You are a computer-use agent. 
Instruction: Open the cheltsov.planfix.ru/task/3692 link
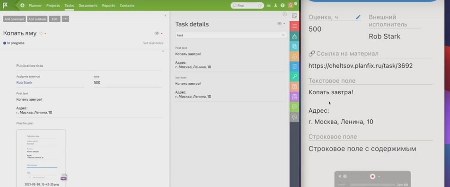click(x=361, y=66)
